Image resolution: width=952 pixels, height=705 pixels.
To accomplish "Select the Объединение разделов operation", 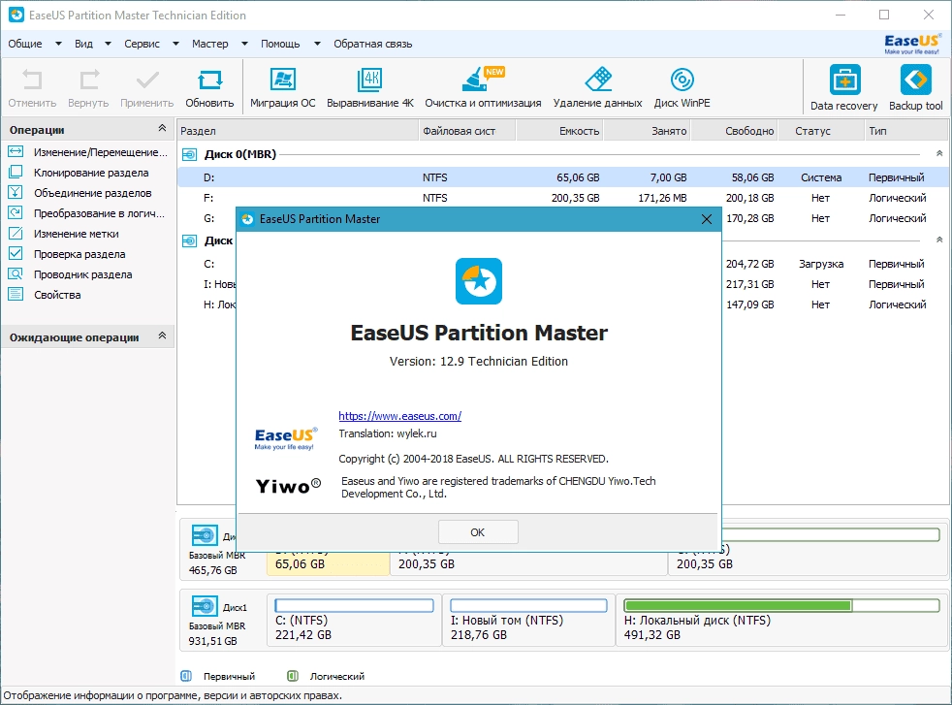I will (x=80, y=193).
